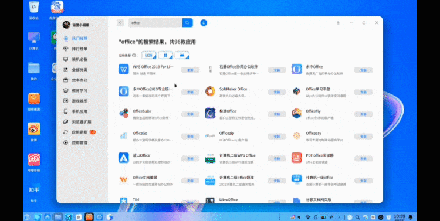This screenshot has height=221, width=440.
Task: Go back with the left arrow button
Action: 120,23
